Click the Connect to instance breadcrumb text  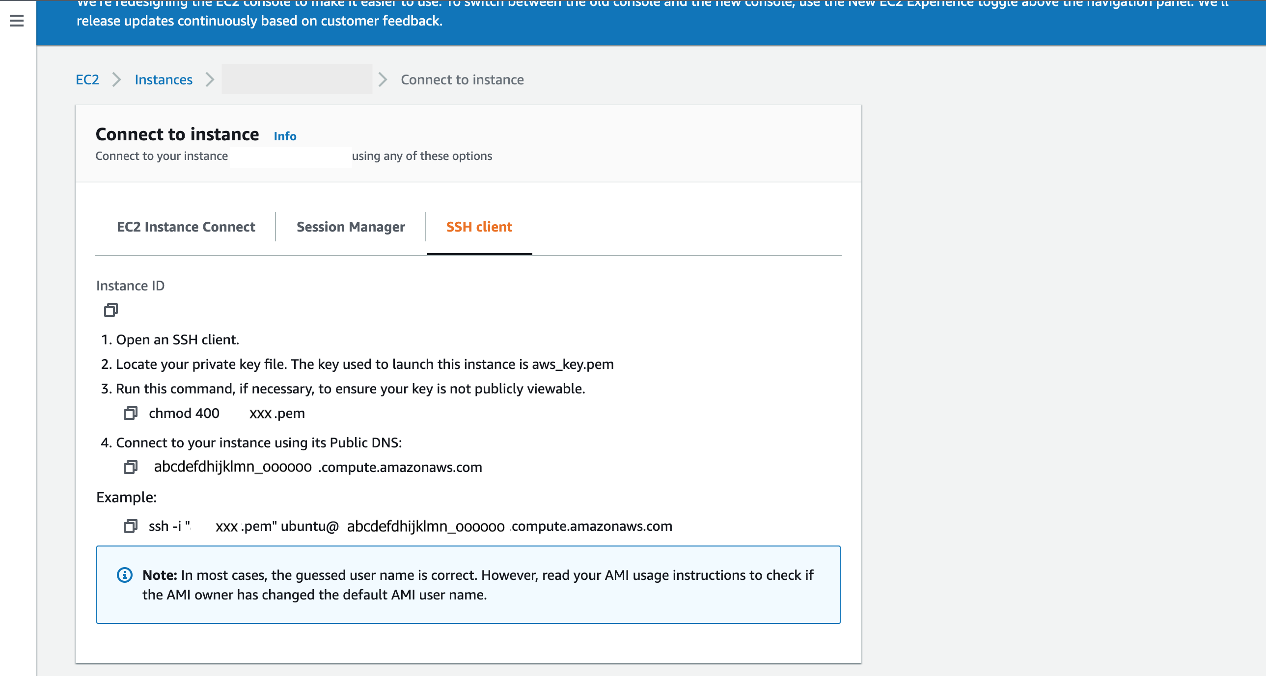[x=462, y=79]
